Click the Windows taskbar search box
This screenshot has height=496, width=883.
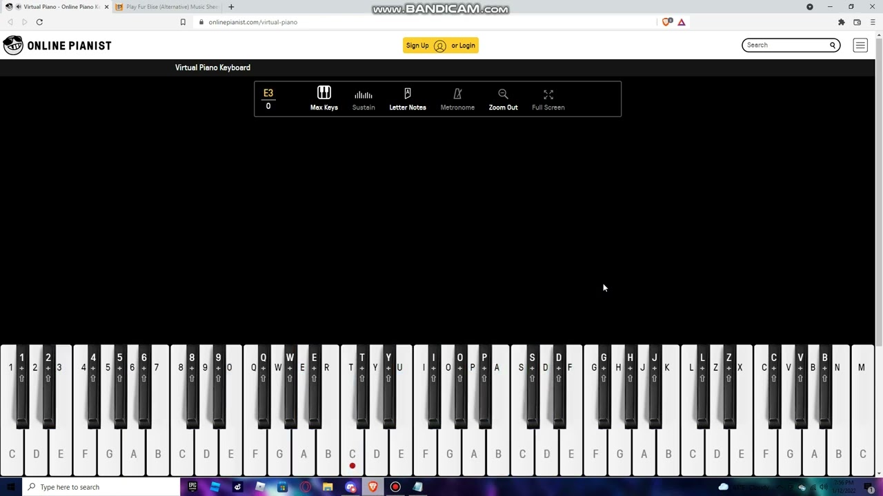(101, 487)
